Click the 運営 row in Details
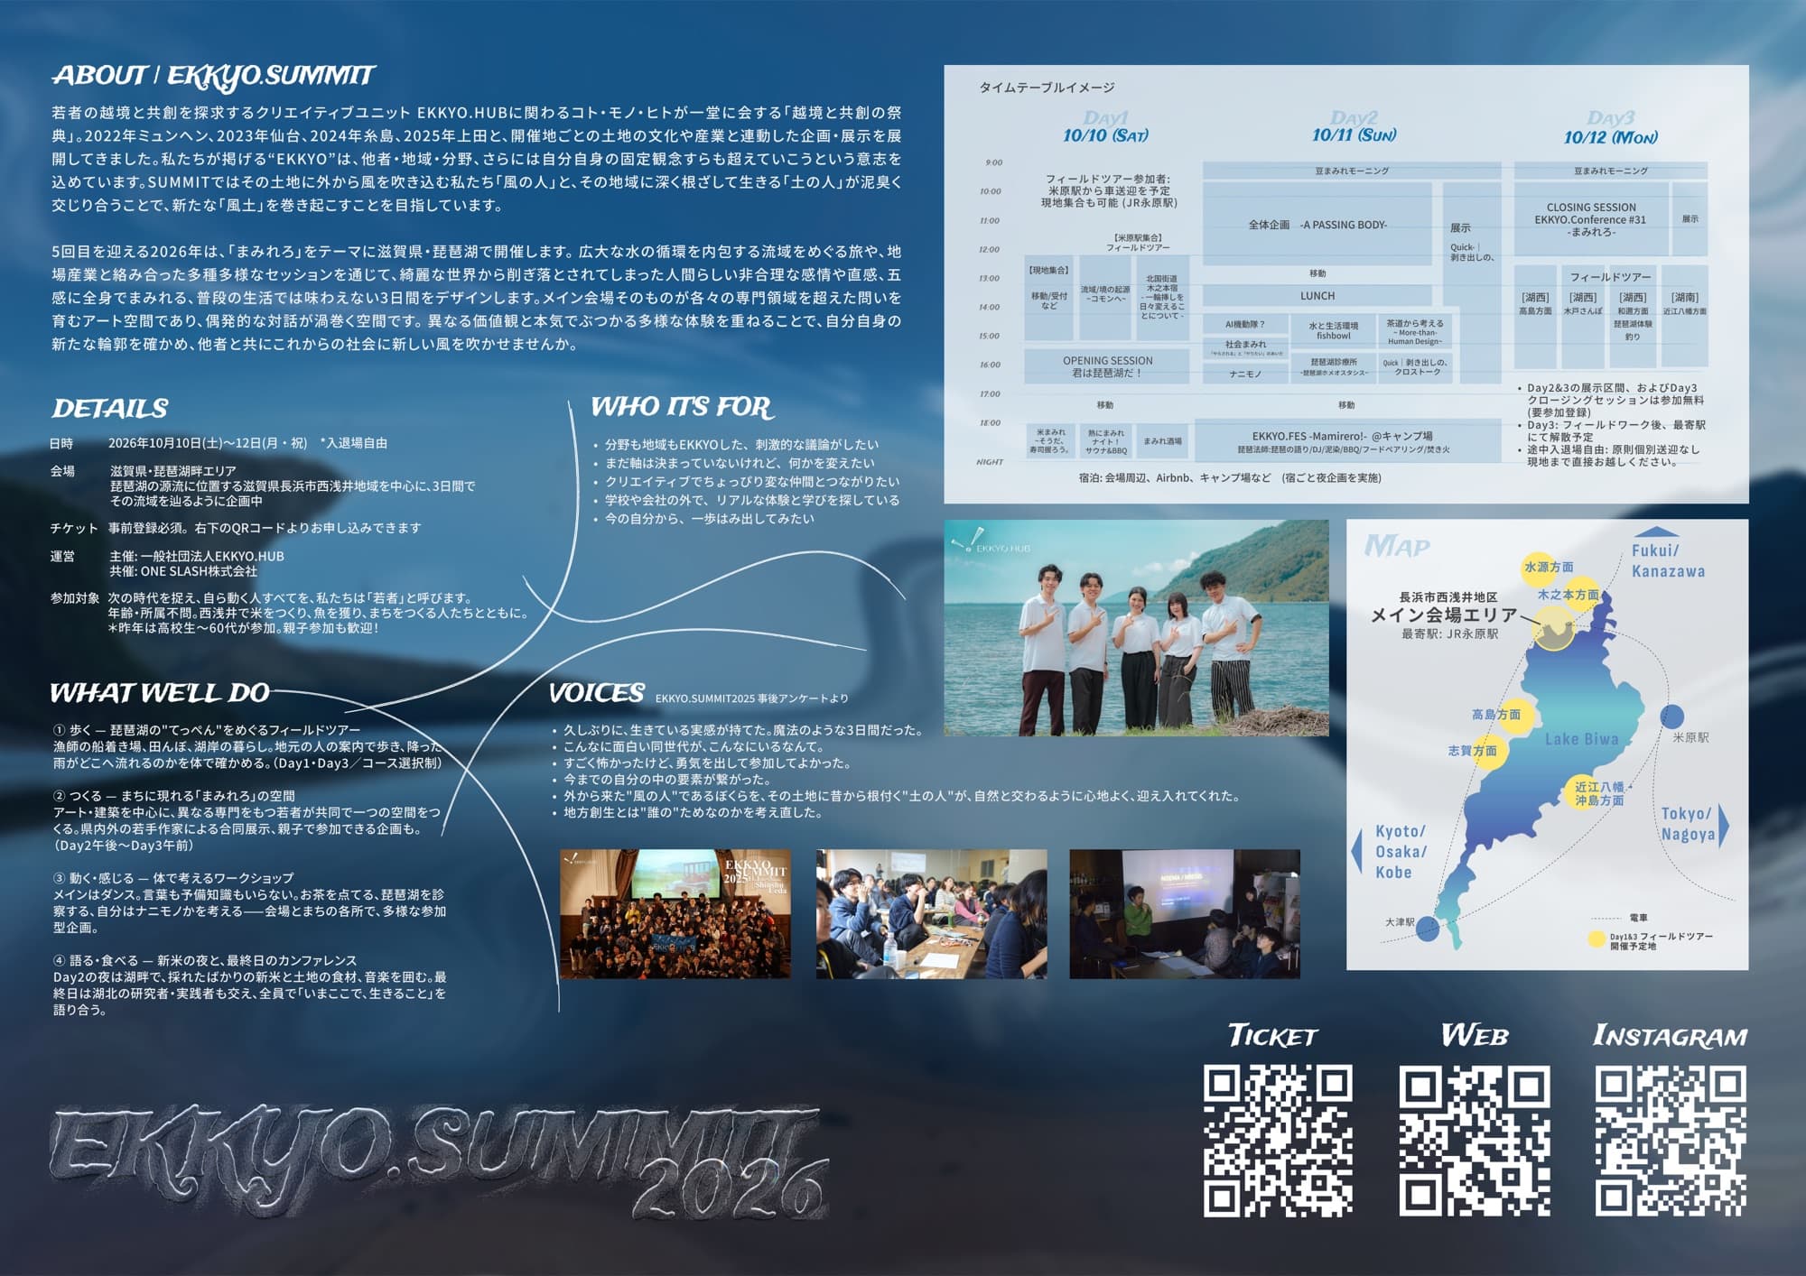The height and width of the screenshot is (1276, 1806). (168, 564)
